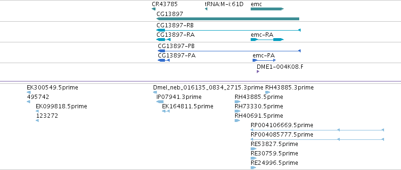Click the emc gene glyph
The image size is (401, 170).
[267, 9]
